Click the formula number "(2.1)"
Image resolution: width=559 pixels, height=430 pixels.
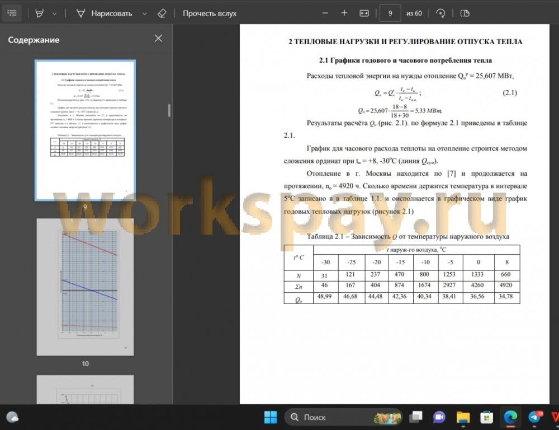510,93
